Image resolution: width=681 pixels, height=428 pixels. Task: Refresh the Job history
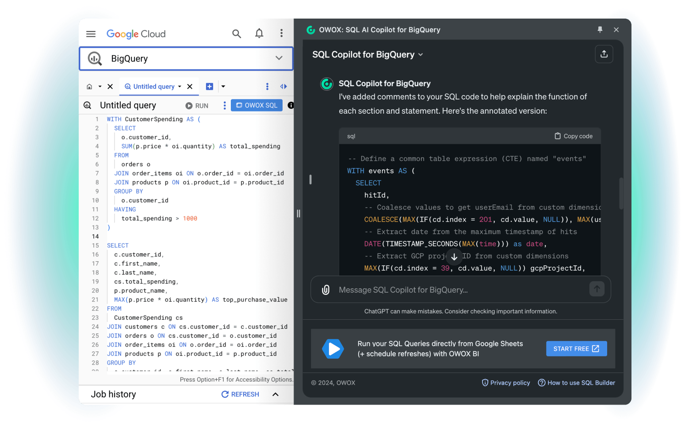[240, 394]
